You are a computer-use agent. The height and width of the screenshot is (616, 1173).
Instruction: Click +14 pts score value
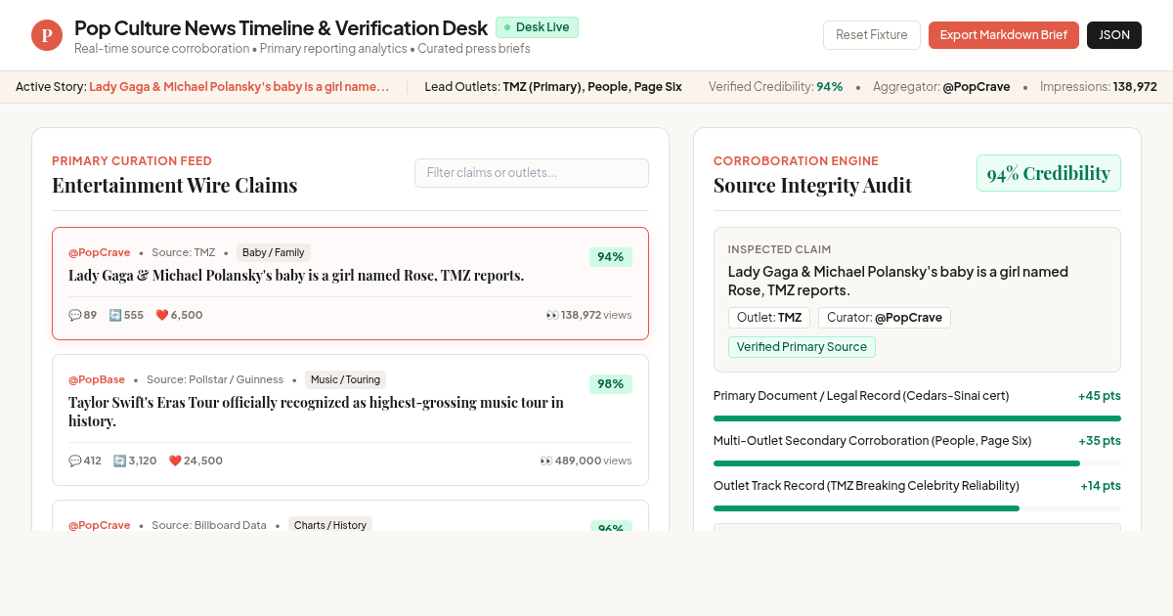point(1101,486)
